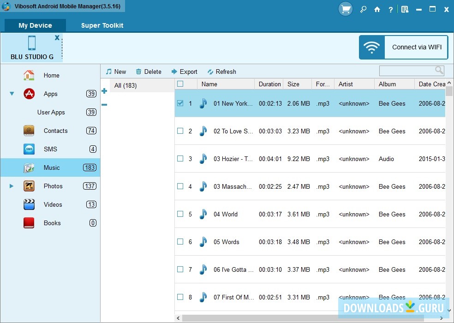Select the My Device tab

coord(35,25)
